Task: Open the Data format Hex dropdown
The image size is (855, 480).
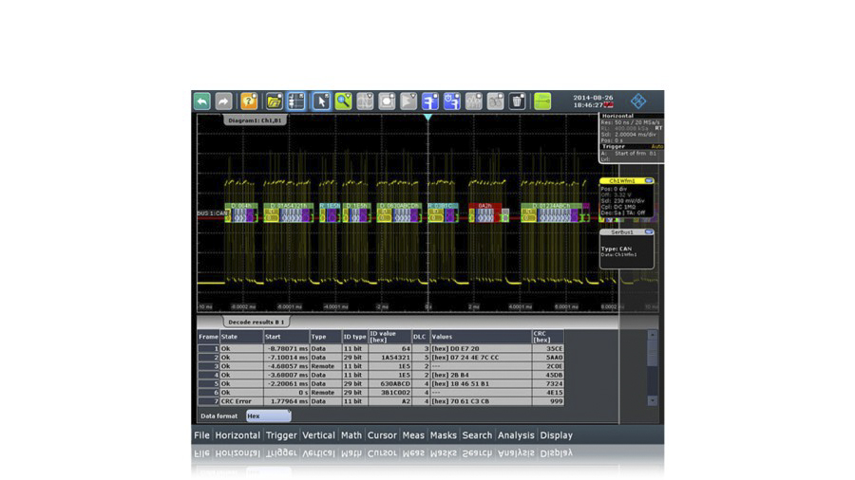Action: point(268,415)
